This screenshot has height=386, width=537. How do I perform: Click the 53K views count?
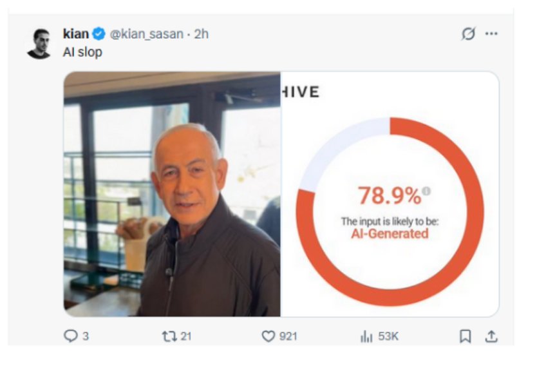[x=388, y=336]
